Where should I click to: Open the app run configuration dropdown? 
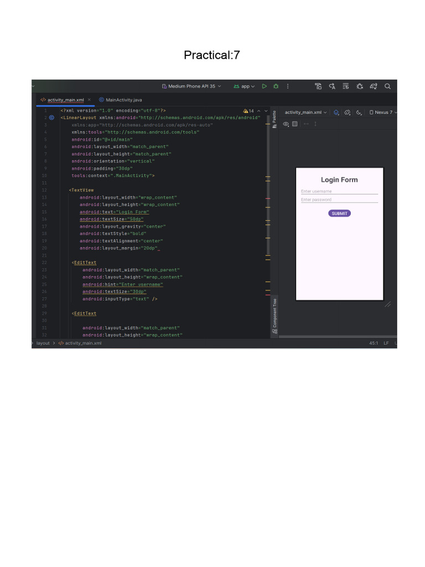click(244, 86)
